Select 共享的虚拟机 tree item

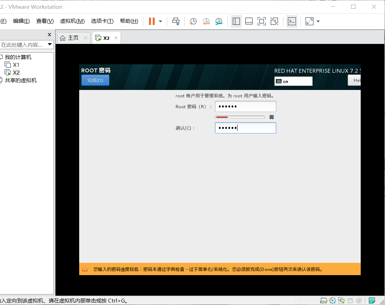coord(21,80)
